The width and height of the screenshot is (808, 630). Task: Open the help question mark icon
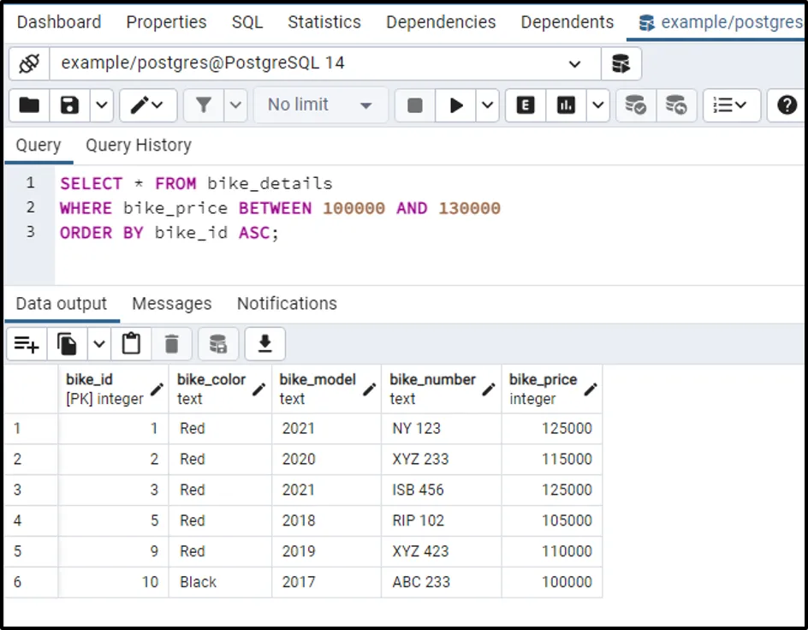tap(787, 105)
